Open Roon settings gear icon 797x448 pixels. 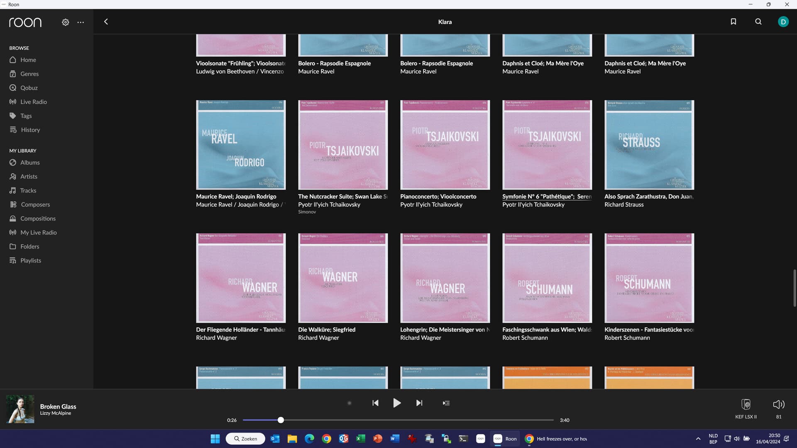[x=66, y=22]
